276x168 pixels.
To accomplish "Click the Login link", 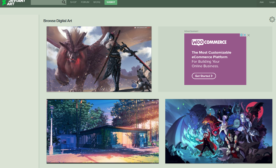I will pyautogui.click(x=272, y=2).
